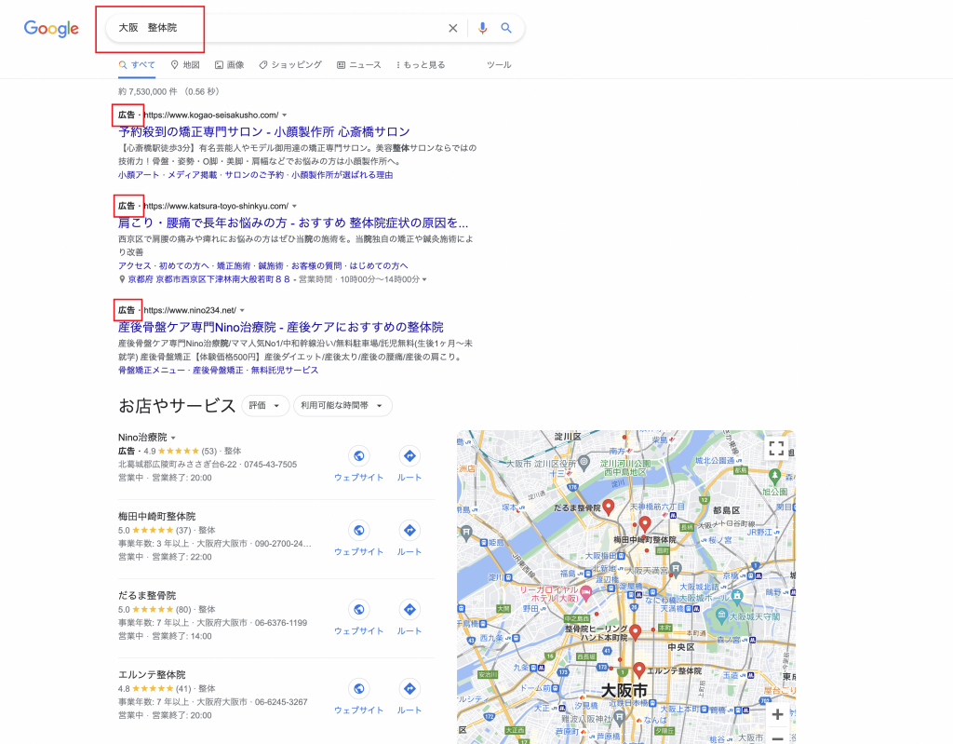Open the 無料託児サービス sitelink
953x744 pixels.
[x=285, y=370]
